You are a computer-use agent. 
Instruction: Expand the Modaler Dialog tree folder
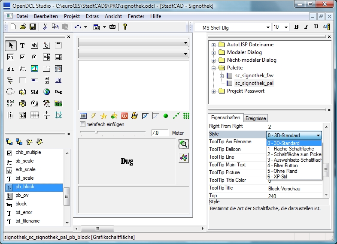(213, 53)
